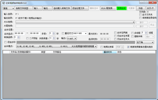Screen dimensions: 158x100
Task: Click the 删除选中 button
Action: click(94, 8)
